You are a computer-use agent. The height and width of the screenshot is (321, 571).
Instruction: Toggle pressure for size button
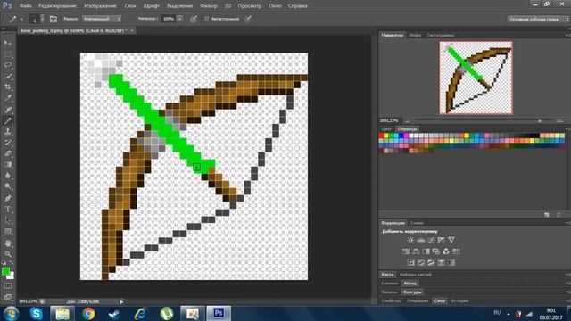tap(248, 19)
